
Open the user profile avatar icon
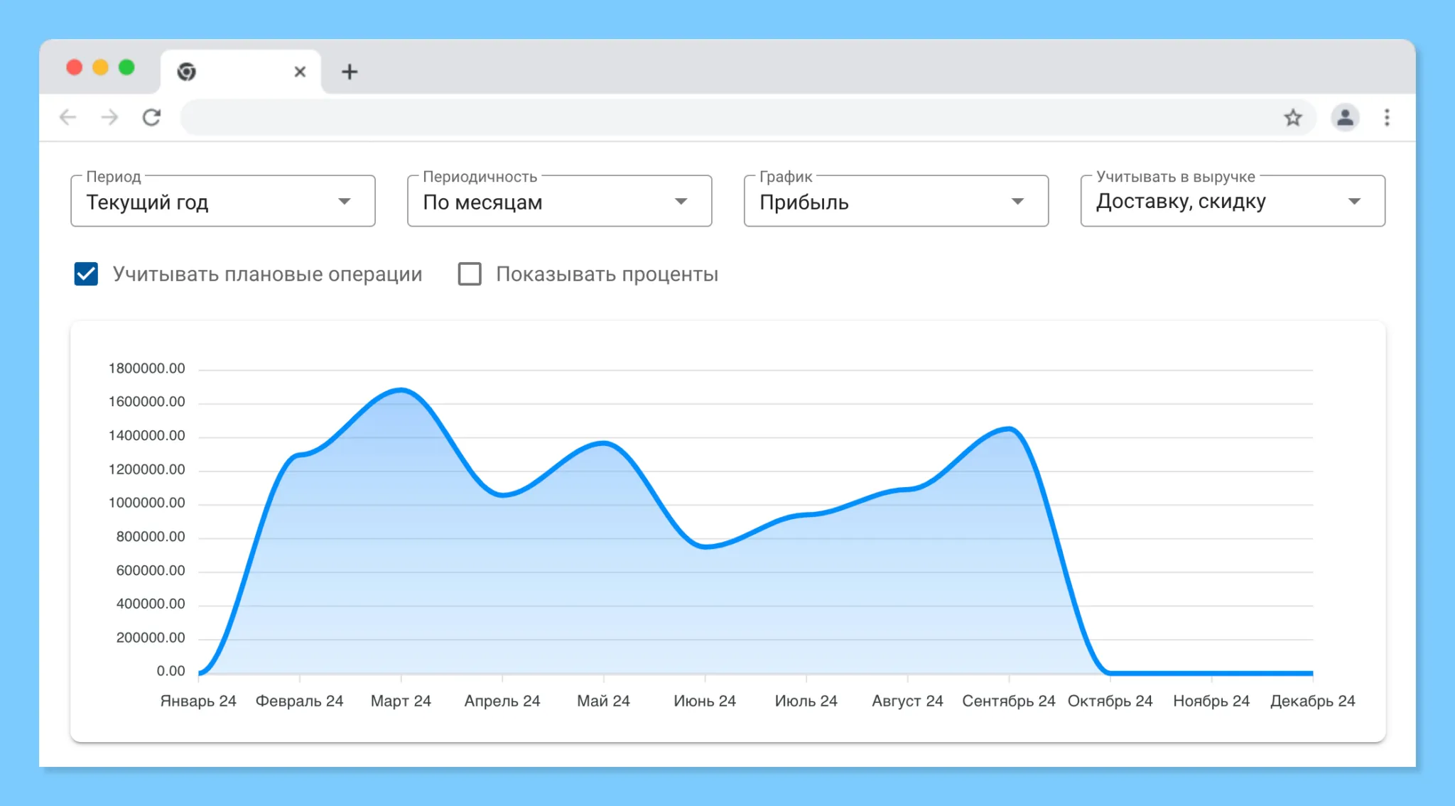(x=1344, y=117)
